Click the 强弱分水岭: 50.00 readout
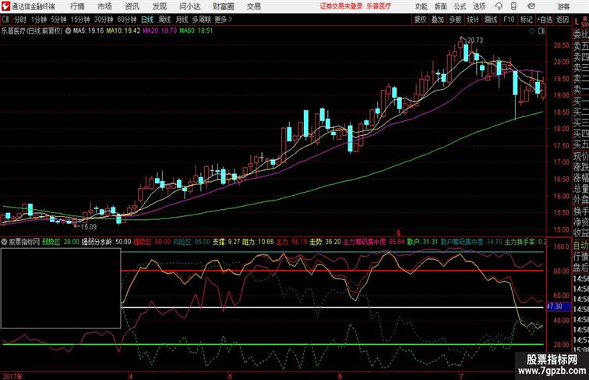Screen dimensions: 589x380 pyautogui.click(x=106, y=242)
